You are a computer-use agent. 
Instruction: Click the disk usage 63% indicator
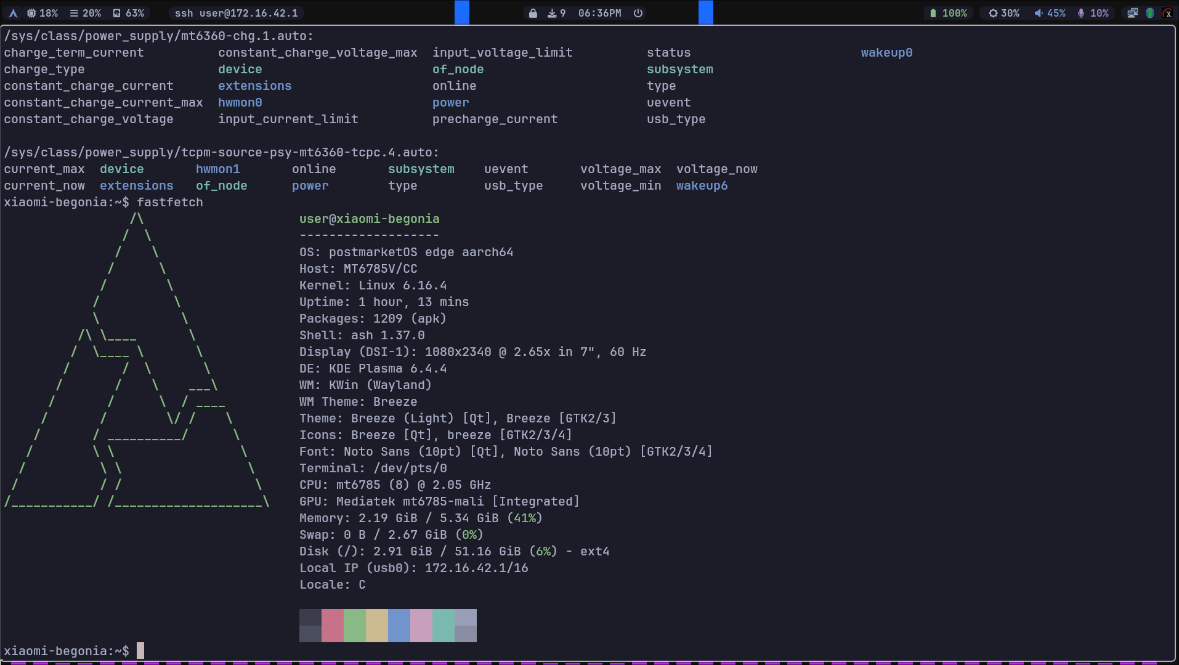(128, 13)
